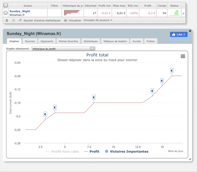Screen dimensions: 197x172
Task: Open the Historique du profit dropdown
Action: 63,49
